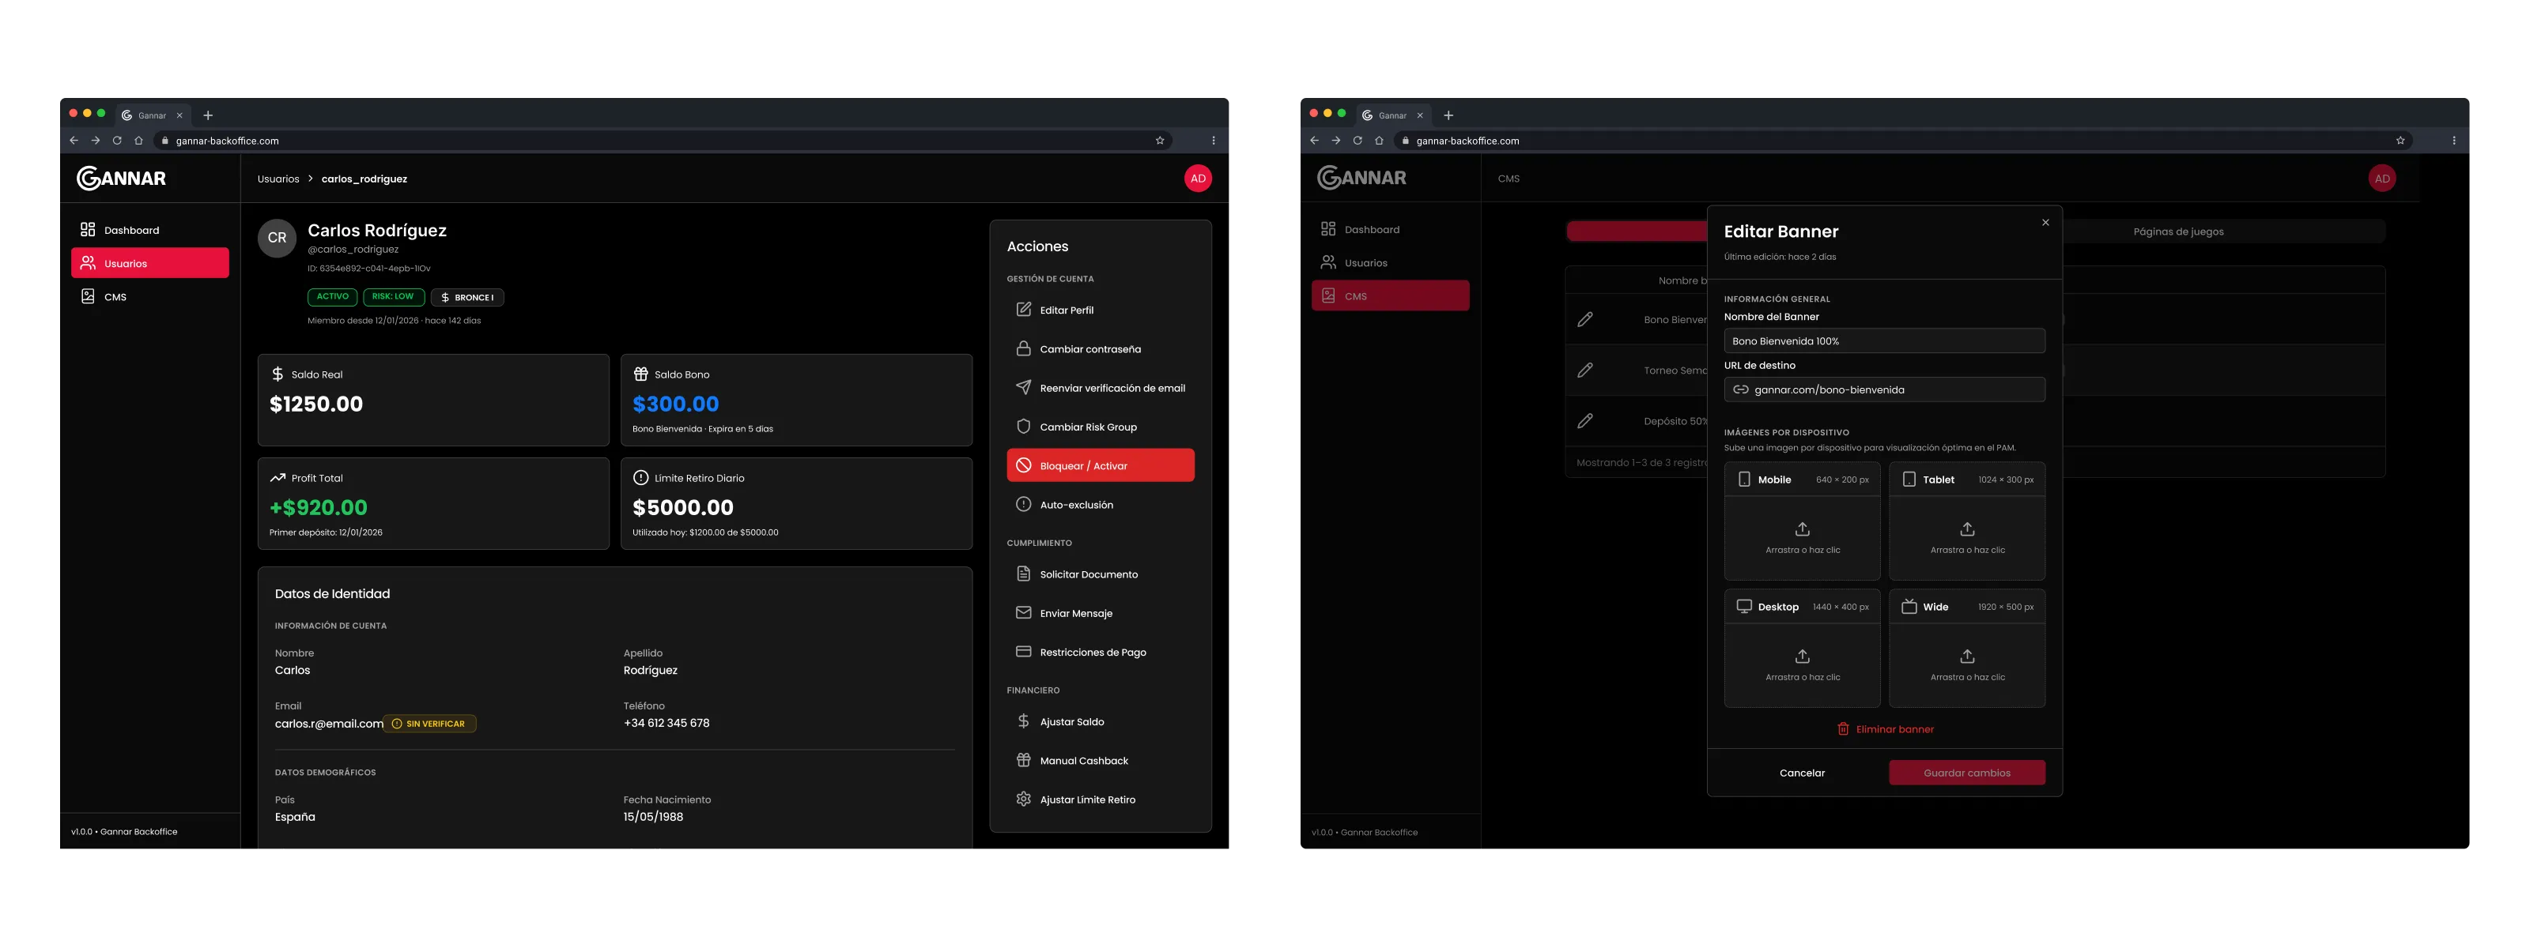Viewport: 2530px width, 948px height.
Task: Click Auto-exclusión alert icon
Action: click(x=1023, y=505)
